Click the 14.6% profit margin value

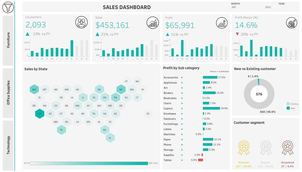point(246,25)
